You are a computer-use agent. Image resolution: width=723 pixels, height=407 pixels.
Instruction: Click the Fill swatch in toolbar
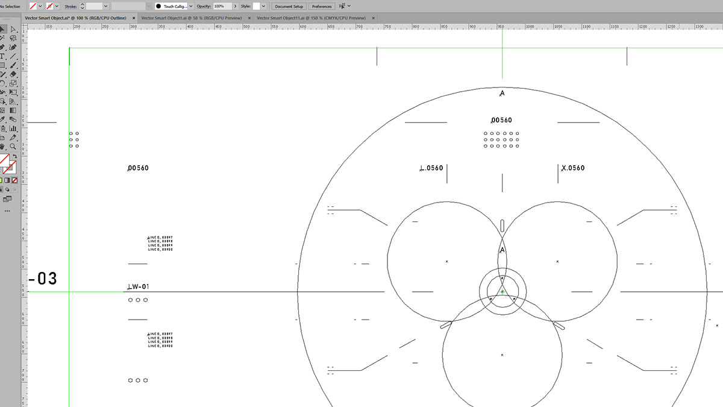point(4,160)
